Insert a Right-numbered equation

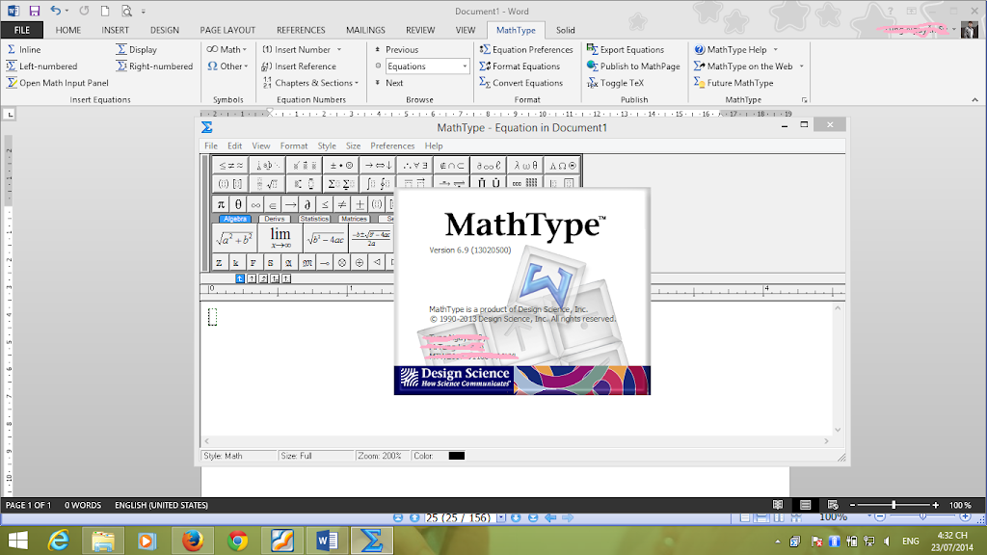154,66
